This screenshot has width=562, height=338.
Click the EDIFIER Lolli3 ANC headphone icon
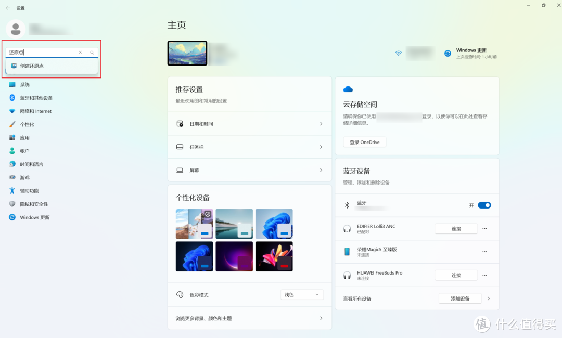347,228
